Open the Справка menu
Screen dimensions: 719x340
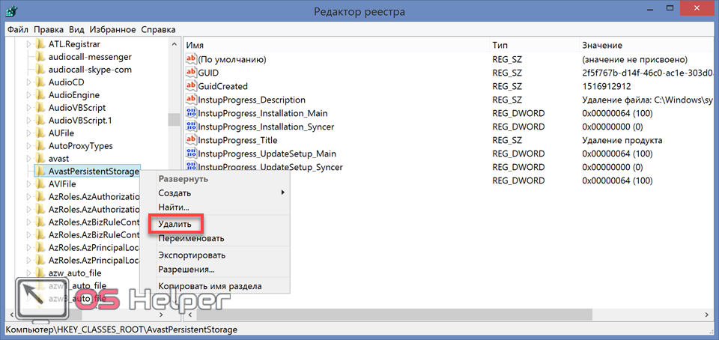tap(158, 30)
